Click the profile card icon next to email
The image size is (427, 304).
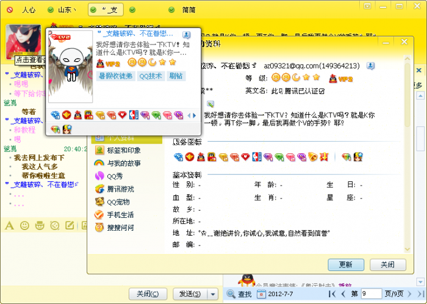[x=370, y=66]
